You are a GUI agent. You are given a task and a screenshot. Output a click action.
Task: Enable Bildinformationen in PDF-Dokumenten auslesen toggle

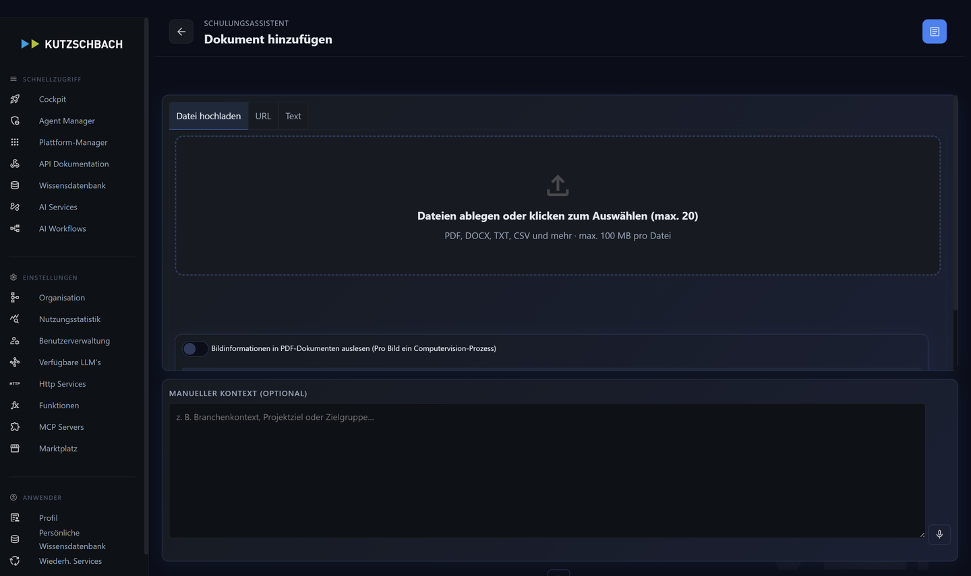tap(195, 348)
